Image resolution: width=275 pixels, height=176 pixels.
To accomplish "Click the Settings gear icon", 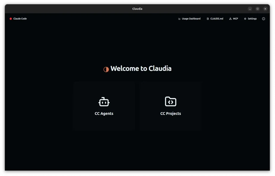I will click(x=245, y=19).
